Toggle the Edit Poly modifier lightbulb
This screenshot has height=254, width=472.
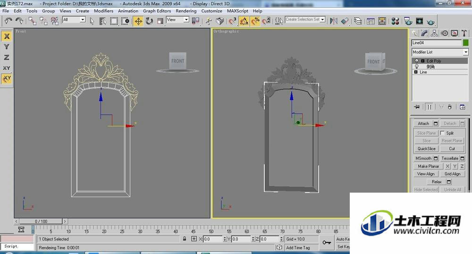click(x=417, y=61)
